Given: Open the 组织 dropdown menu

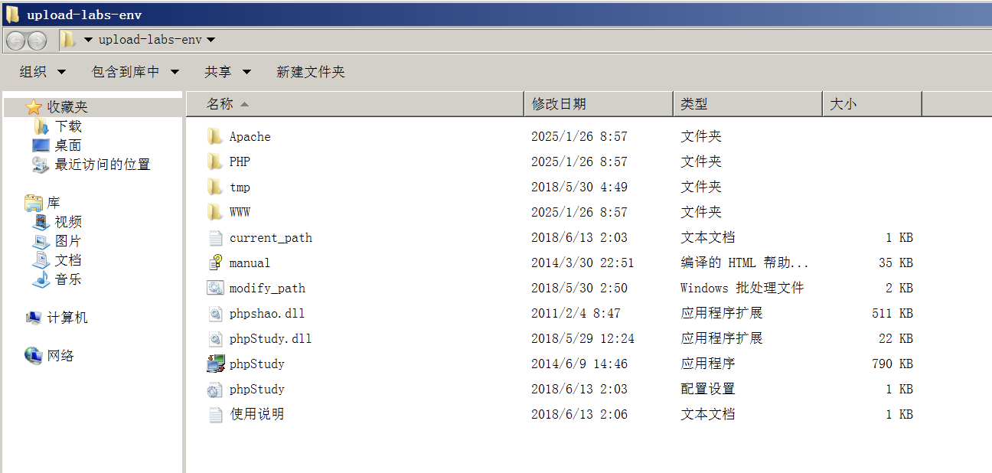Looking at the screenshot, I should [x=42, y=72].
